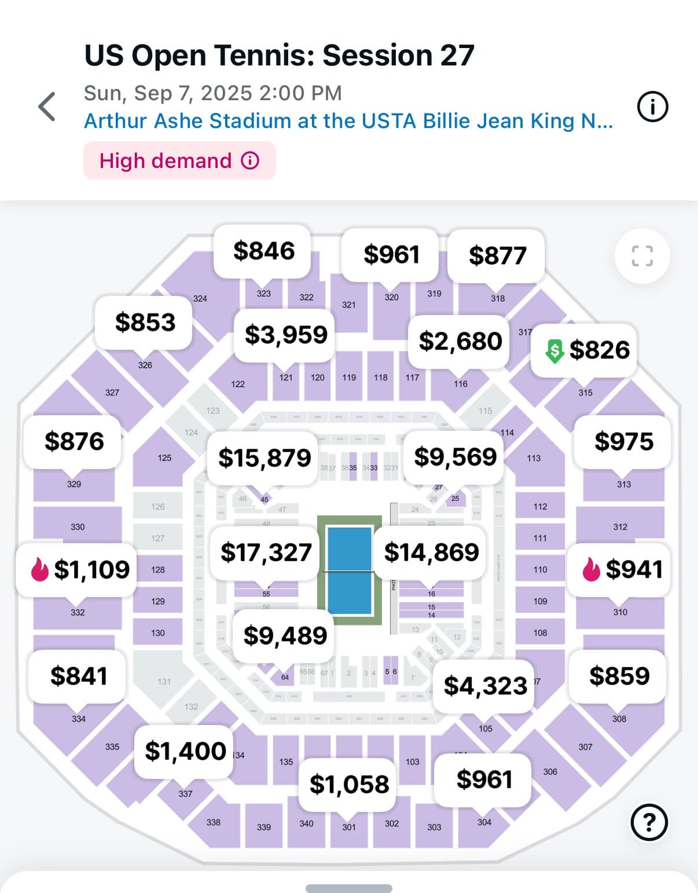Tap the fullscreen map expand icon
This screenshot has height=893, width=698.
click(x=642, y=256)
